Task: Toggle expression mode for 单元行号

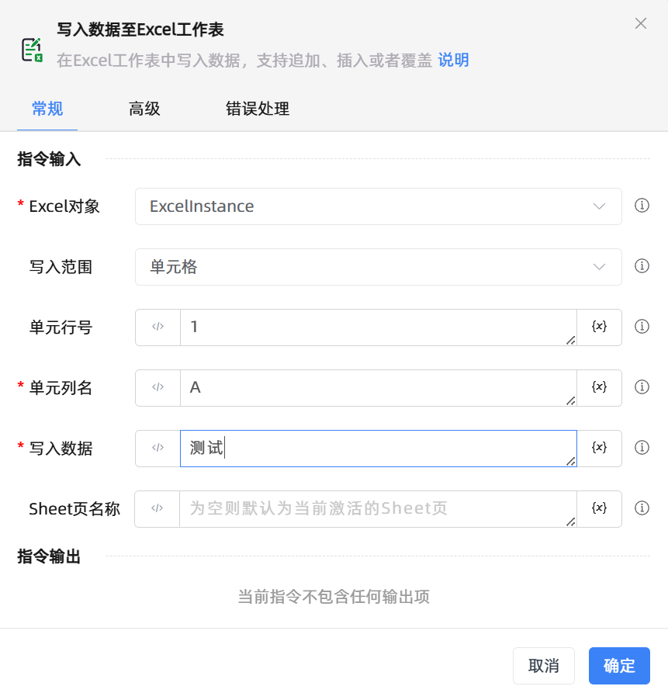Action: coord(157,327)
